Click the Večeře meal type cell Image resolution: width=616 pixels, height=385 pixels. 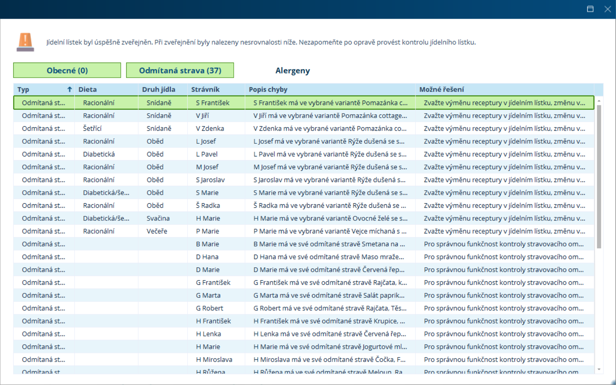(x=163, y=231)
